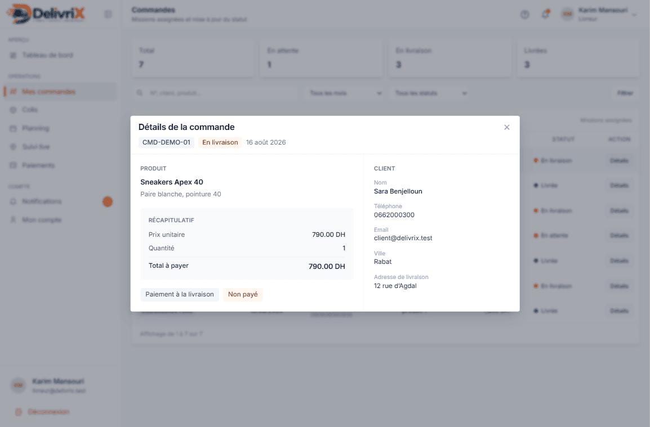
Task: Click the En livraison badge in the dialog
Action: [220, 142]
